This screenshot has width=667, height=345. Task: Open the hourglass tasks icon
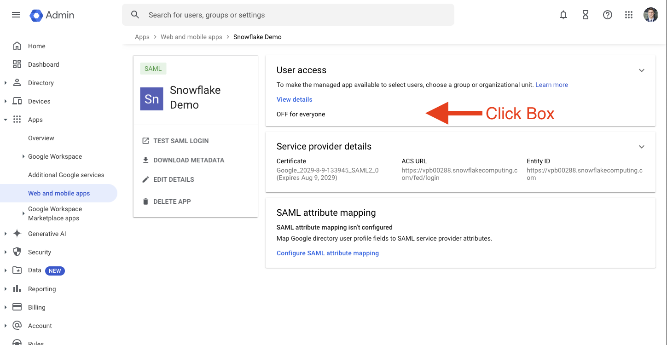[586, 15]
